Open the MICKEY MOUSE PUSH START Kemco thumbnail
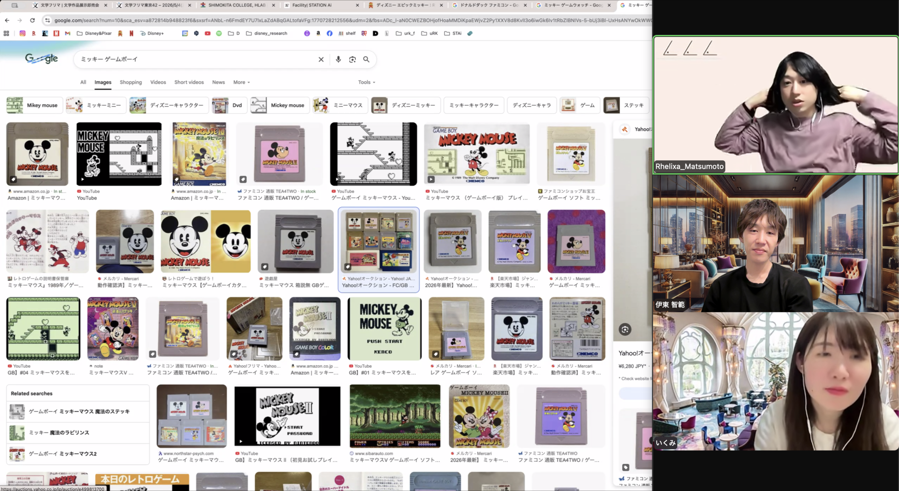 click(385, 329)
